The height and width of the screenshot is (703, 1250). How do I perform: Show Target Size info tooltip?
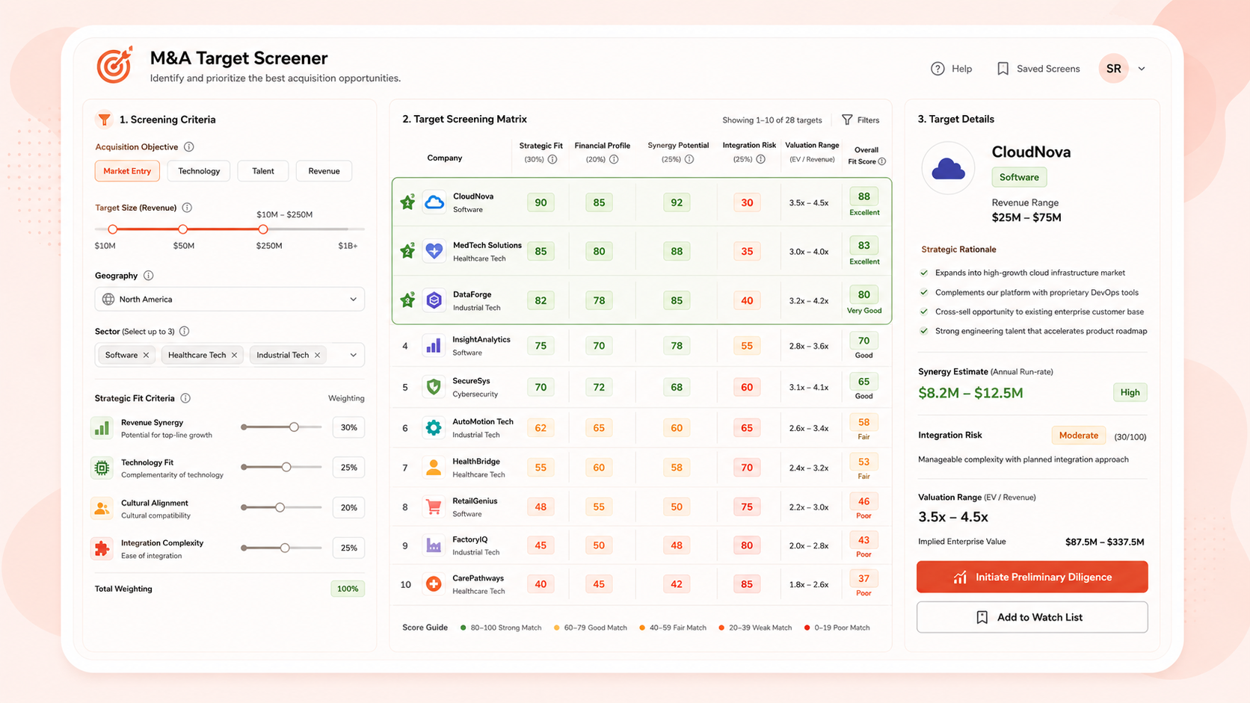pos(187,208)
